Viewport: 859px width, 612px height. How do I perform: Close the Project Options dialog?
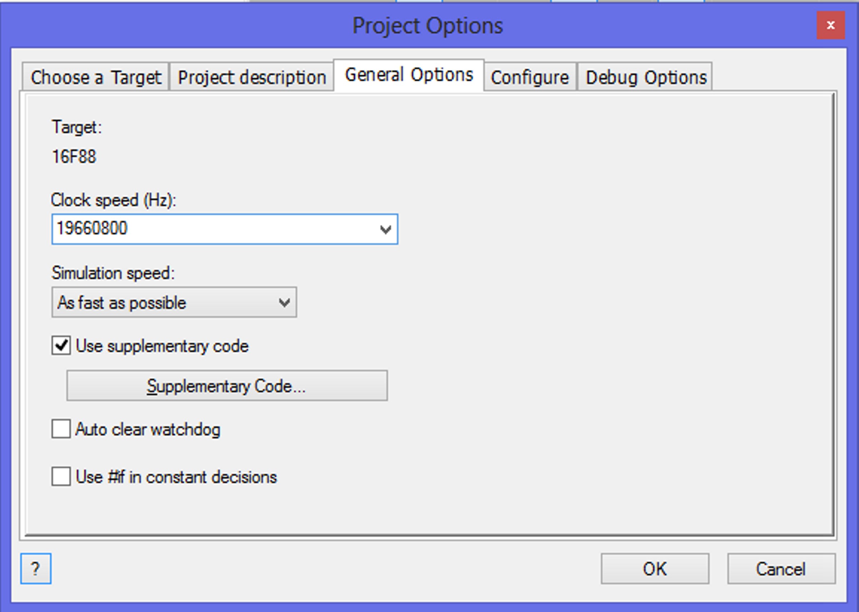pyautogui.click(x=830, y=25)
